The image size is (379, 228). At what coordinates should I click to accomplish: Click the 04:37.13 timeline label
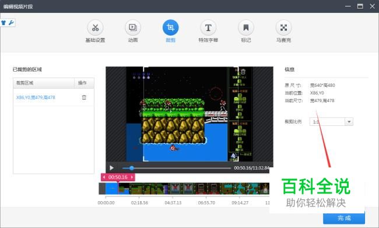click(x=173, y=202)
